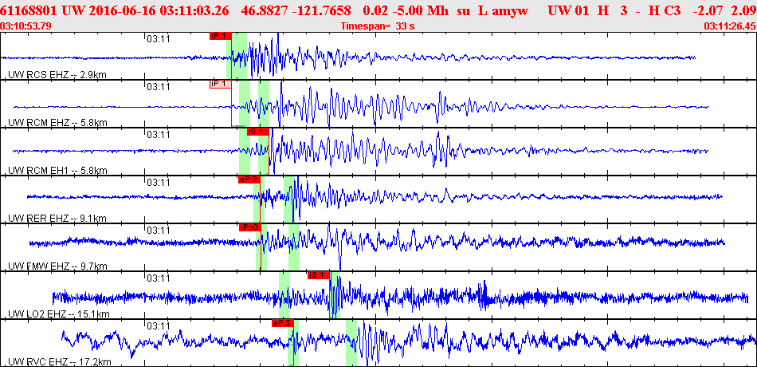
Task: Click the 03:11 time tick on LO2 EHZ trace
Action: click(159, 278)
